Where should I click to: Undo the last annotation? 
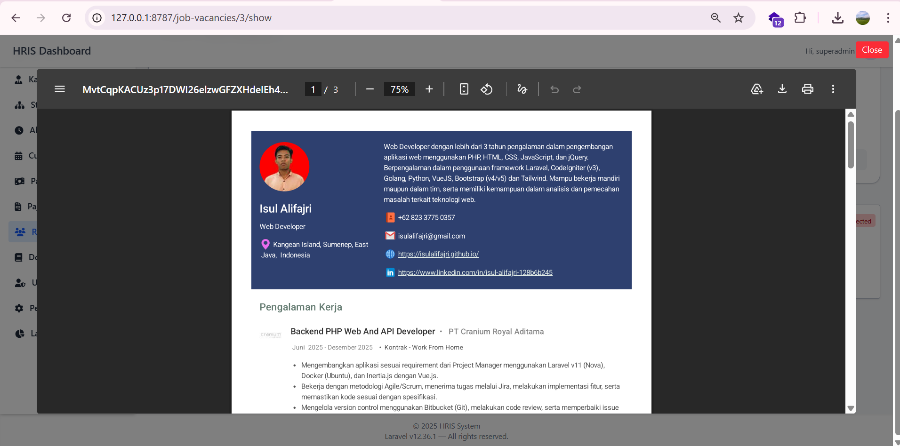tap(554, 89)
